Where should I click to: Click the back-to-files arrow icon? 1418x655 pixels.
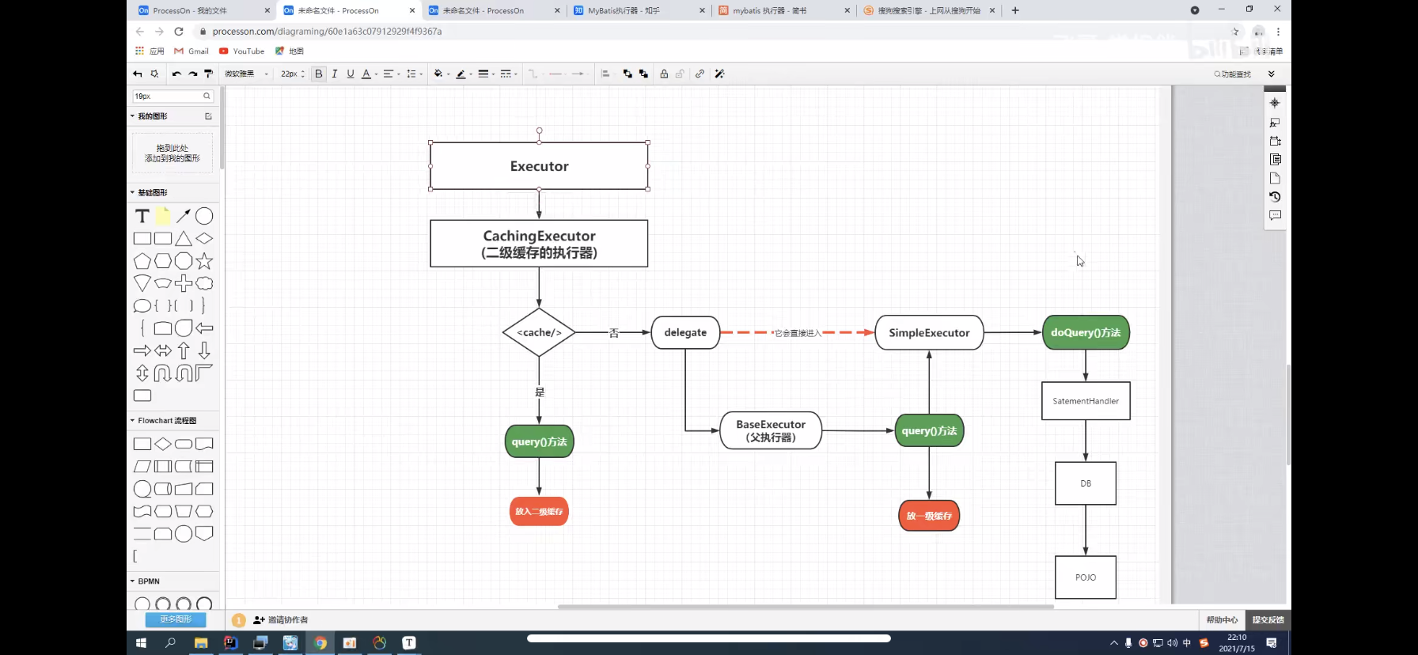click(138, 74)
